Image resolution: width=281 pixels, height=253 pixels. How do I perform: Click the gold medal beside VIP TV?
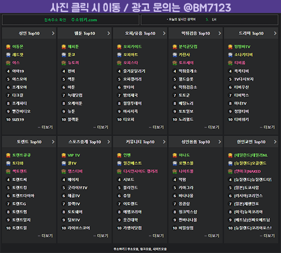click(64, 155)
